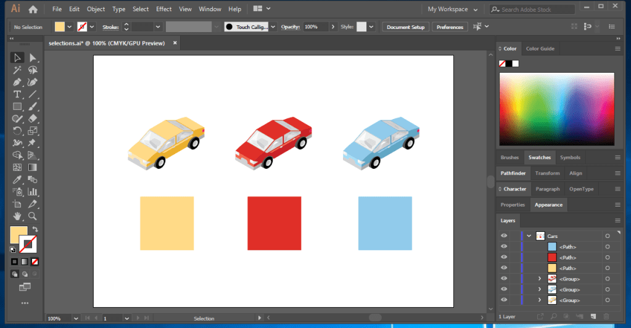
Task: Collapse the Cars layer tree
Action: (529, 236)
